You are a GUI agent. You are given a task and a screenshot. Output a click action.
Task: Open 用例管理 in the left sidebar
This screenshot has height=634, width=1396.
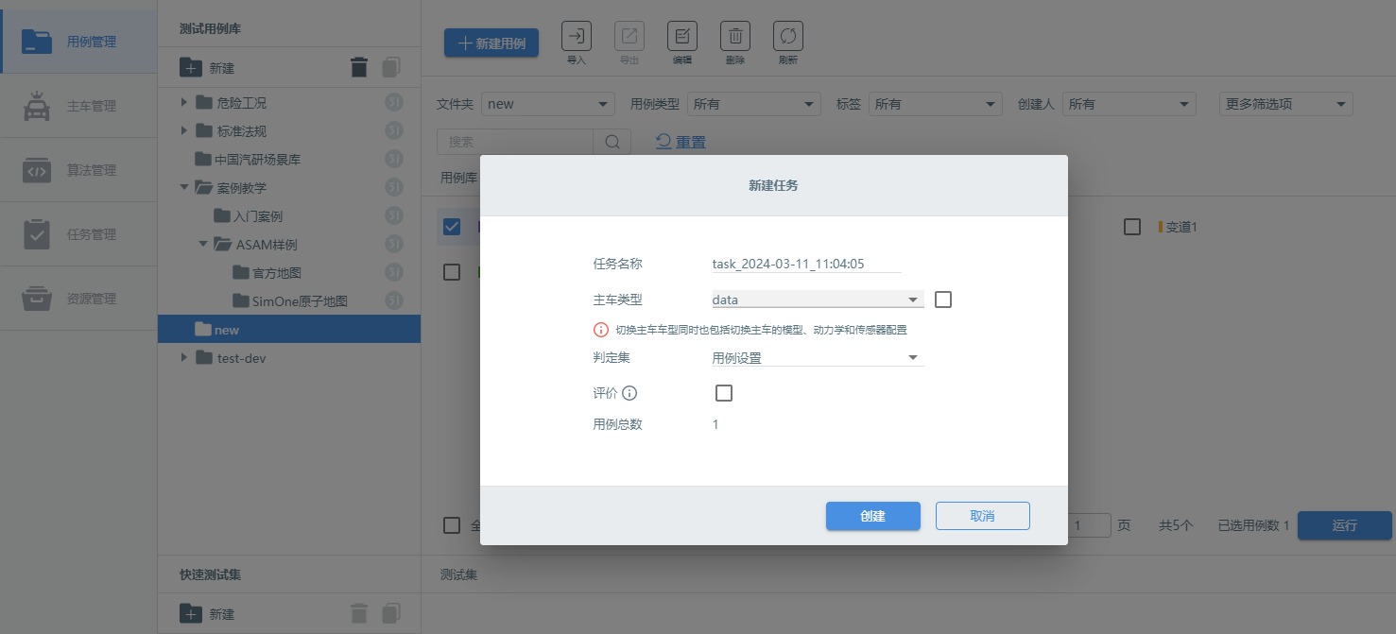[78, 42]
